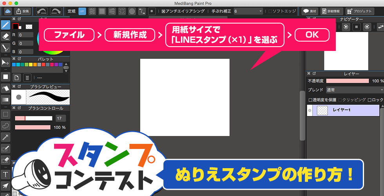384x196 pixels.
Task: Click the palette scroll down arrow
Action: point(66,71)
